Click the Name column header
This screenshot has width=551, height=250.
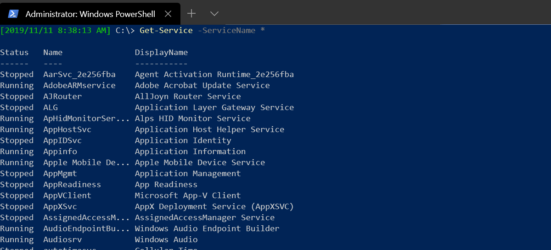pyautogui.click(x=53, y=52)
